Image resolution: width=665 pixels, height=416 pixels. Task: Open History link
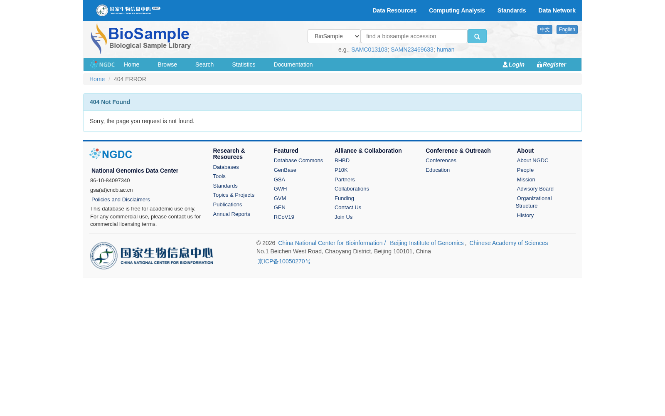click(525, 215)
